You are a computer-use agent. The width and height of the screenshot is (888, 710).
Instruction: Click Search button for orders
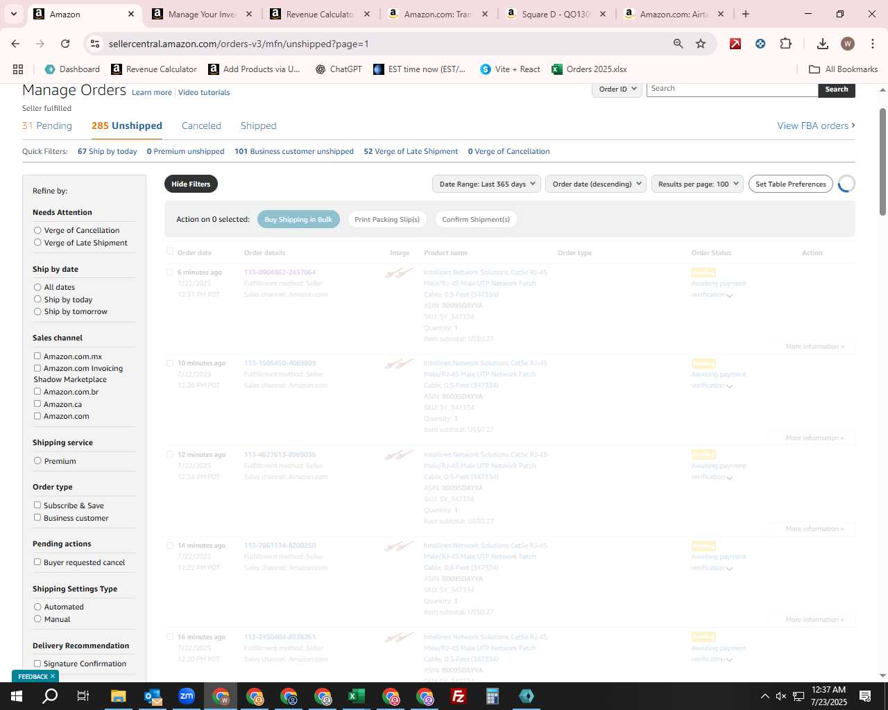tap(837, 89)
